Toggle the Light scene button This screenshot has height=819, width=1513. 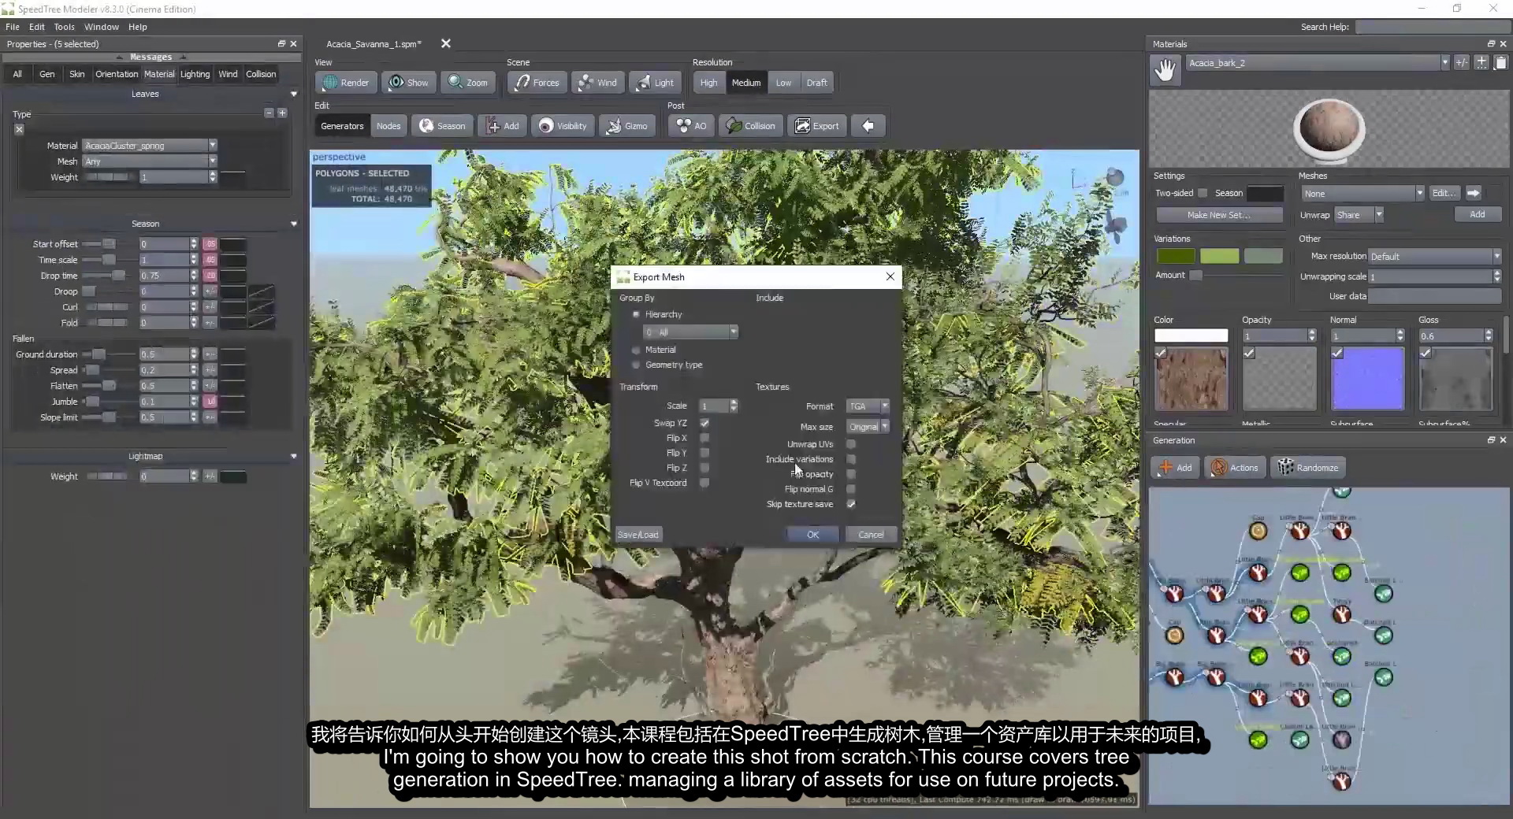pos(656,83)
